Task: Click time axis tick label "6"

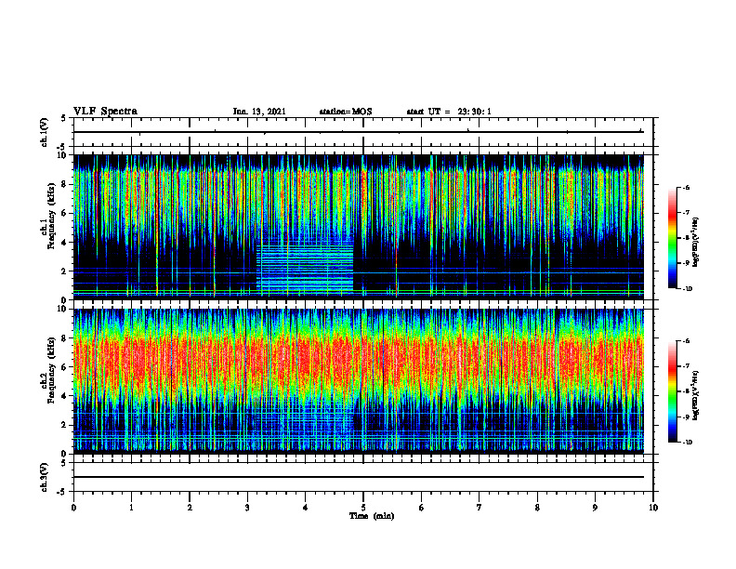Action: click(x=422, y=508)
